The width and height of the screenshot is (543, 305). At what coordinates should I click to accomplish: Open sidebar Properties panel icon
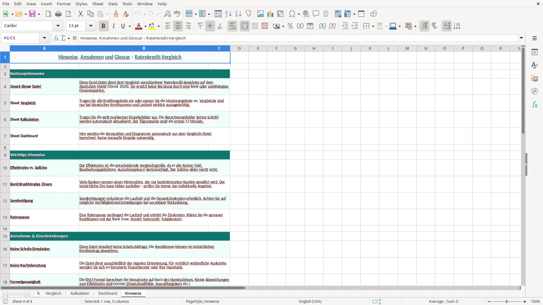534,52
